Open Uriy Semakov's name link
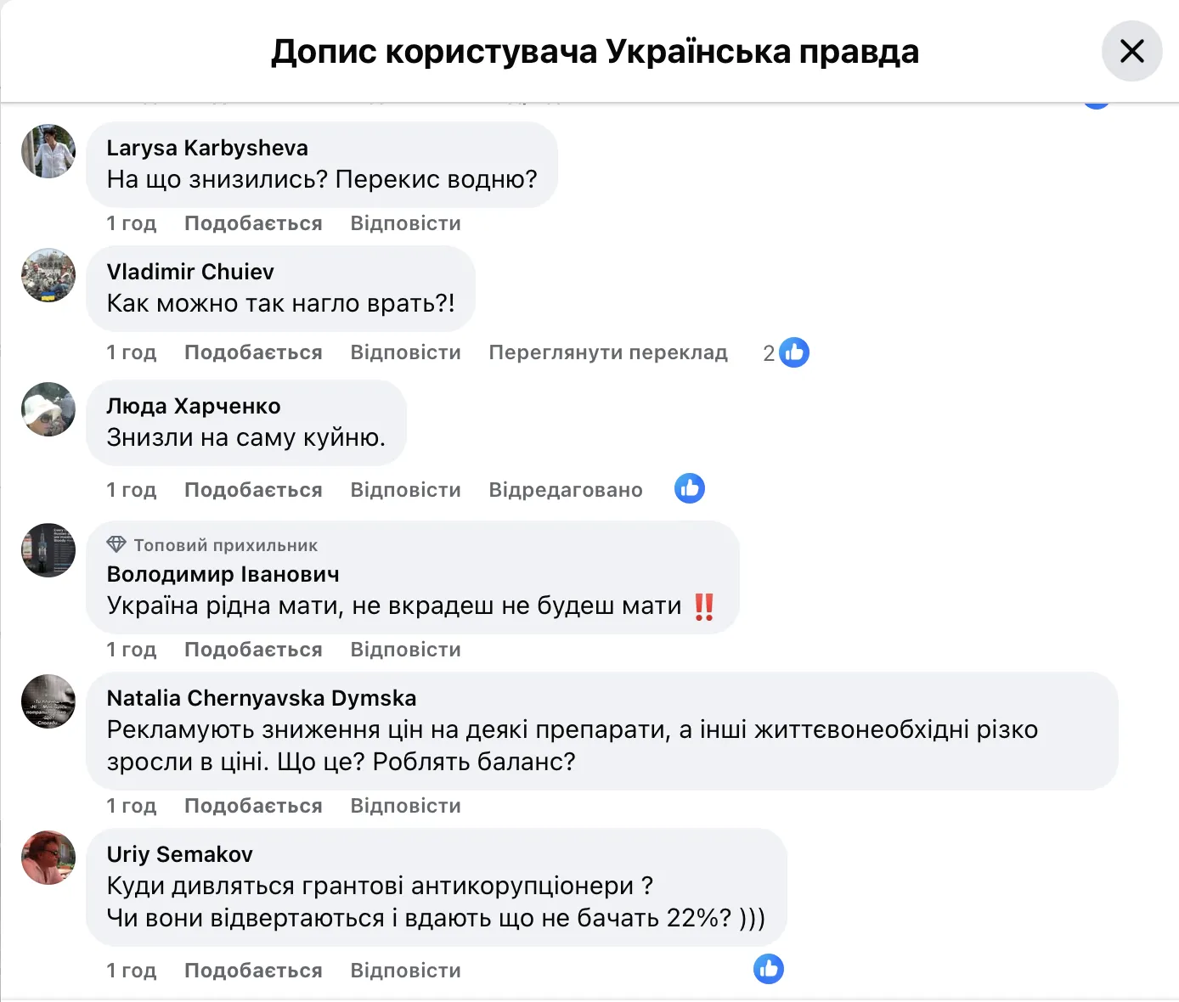Image resolution: width=1179 pixels, height=1002 pixels. click(180, 854)
